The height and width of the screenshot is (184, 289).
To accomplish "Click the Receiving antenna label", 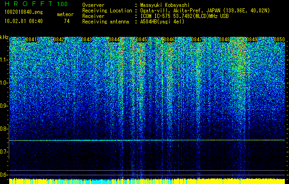I will coord(106,22).
